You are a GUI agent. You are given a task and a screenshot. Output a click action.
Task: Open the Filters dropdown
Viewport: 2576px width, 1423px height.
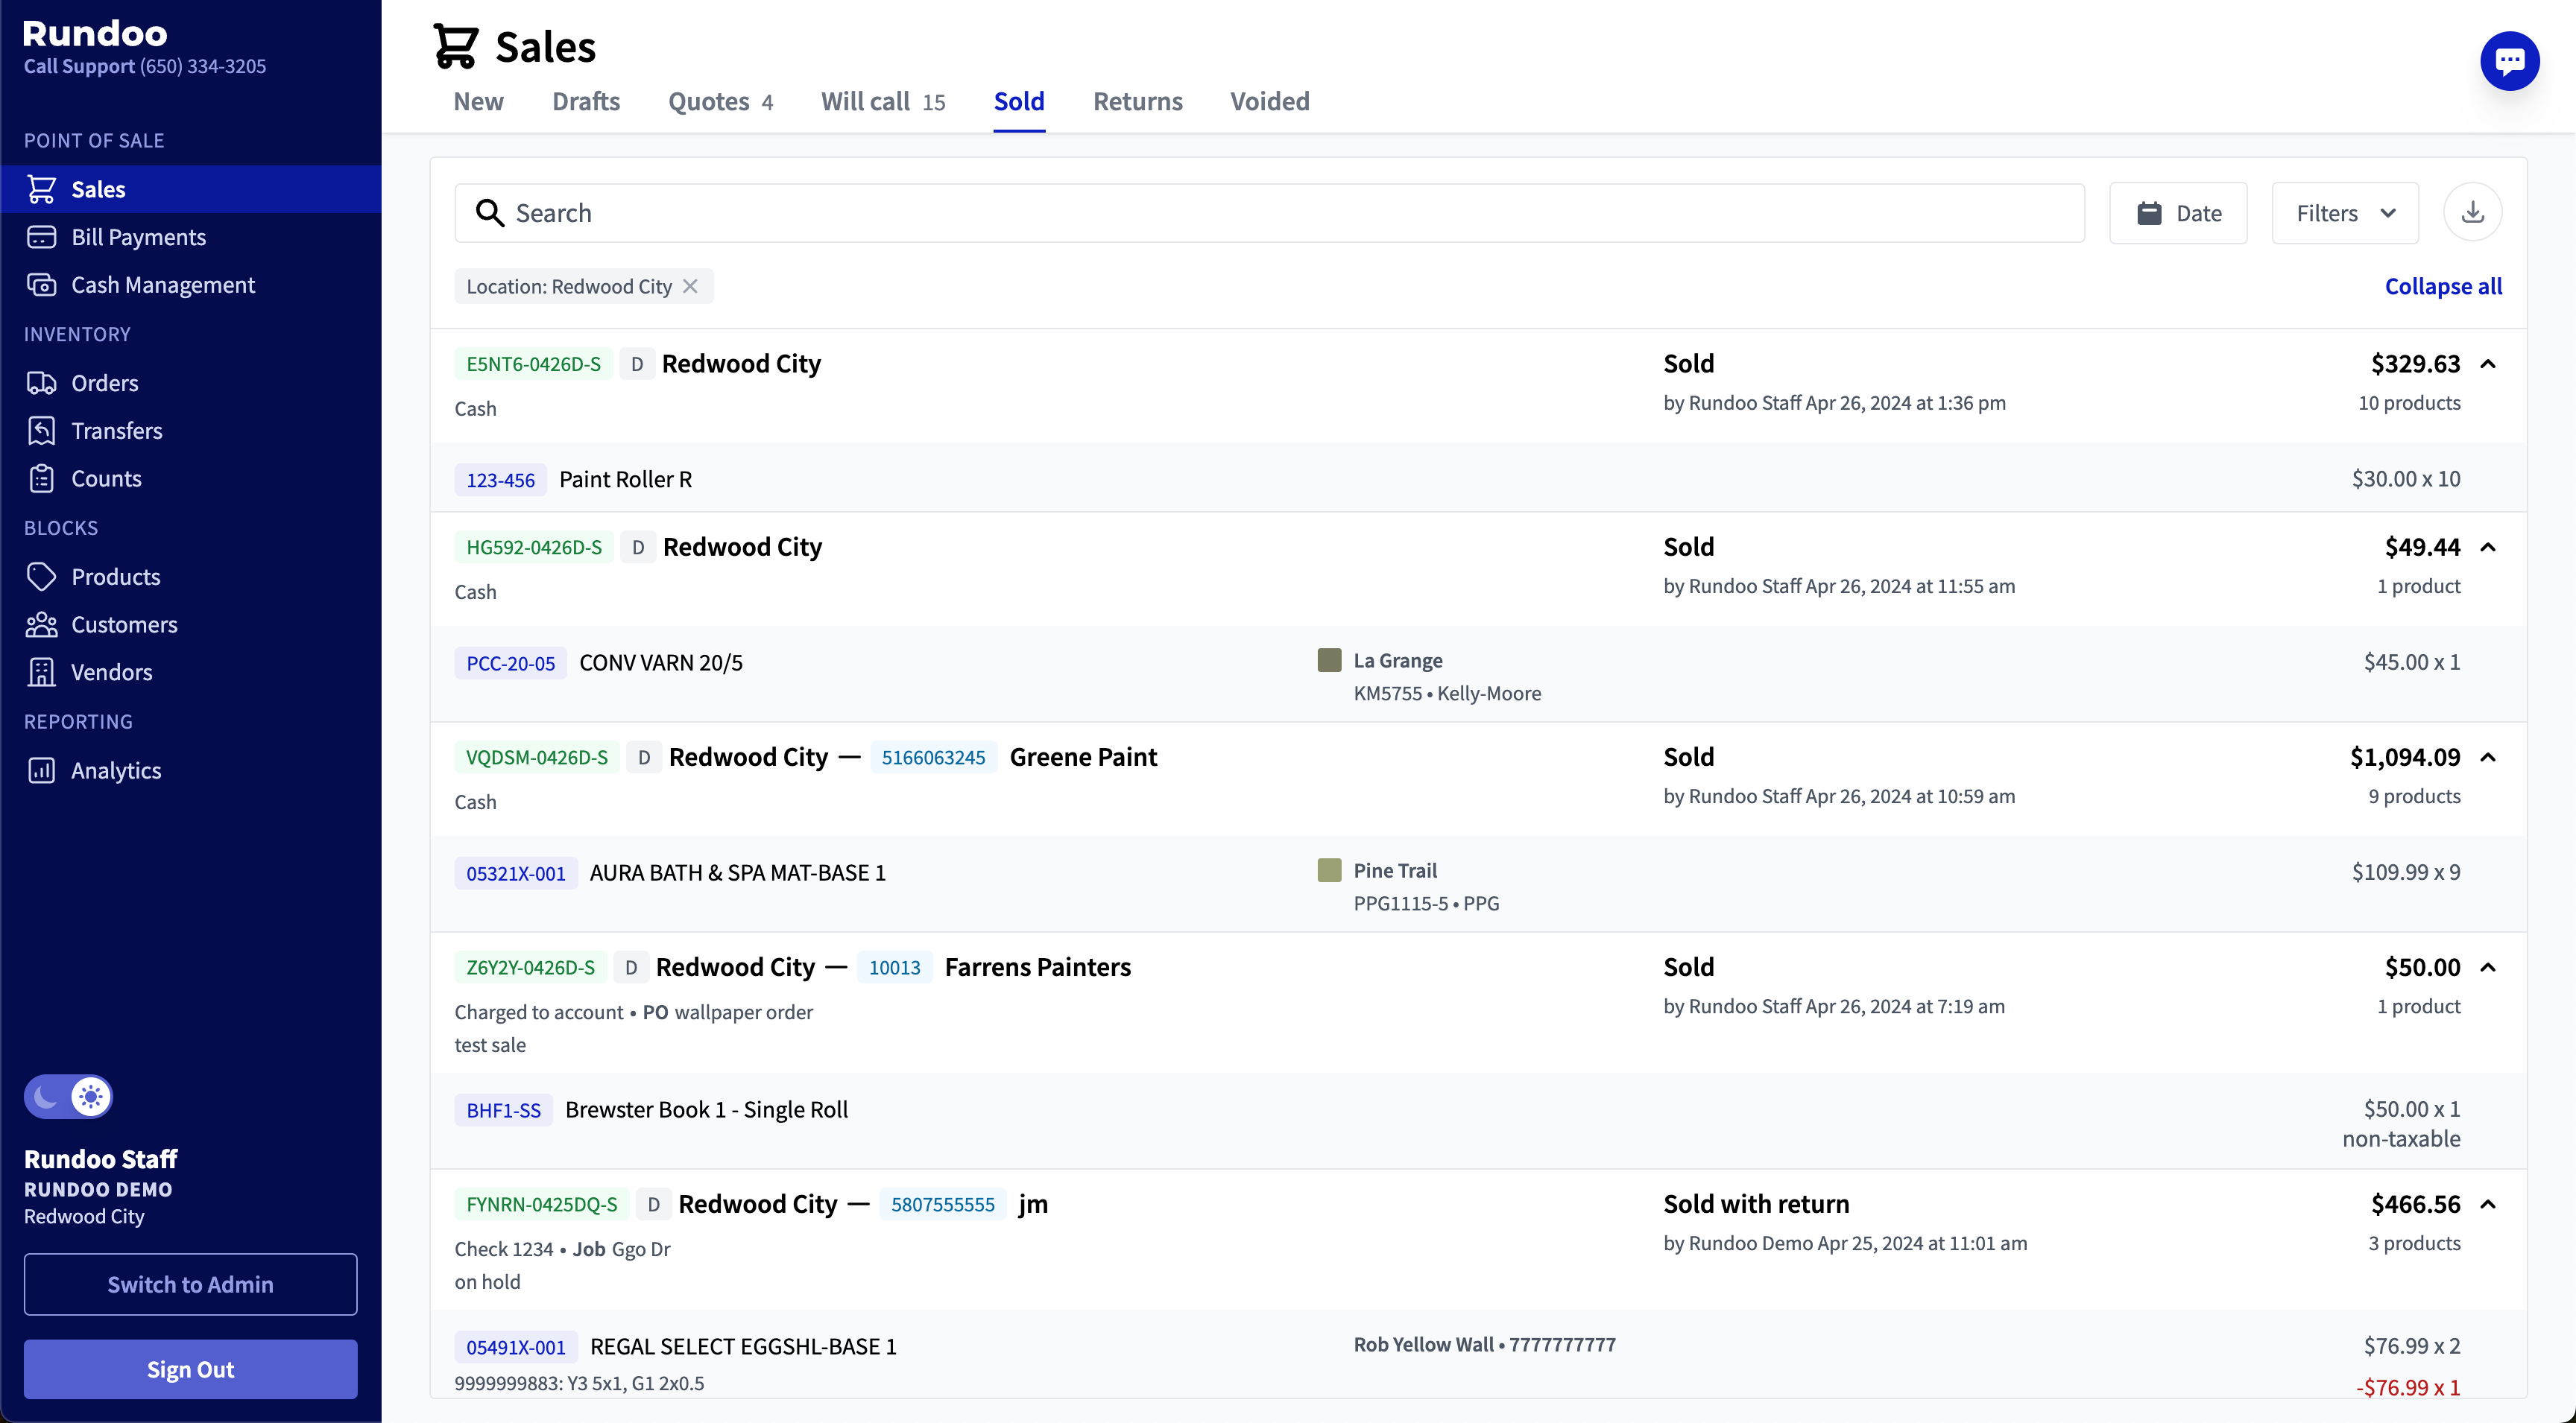[2345, 213]
